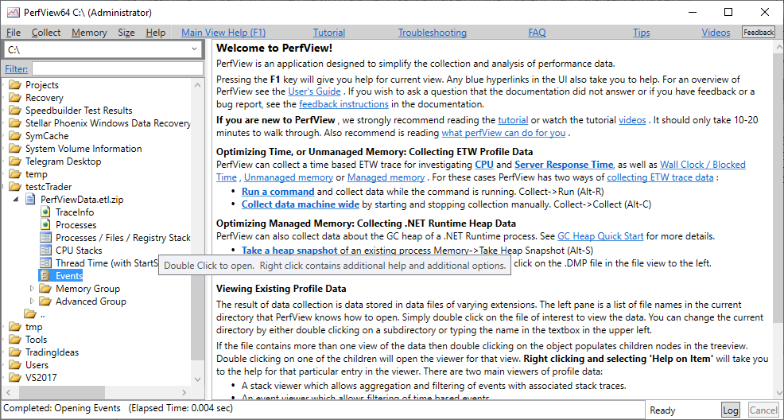Open the Tips link
784x420 pixels.
(642, 33)
